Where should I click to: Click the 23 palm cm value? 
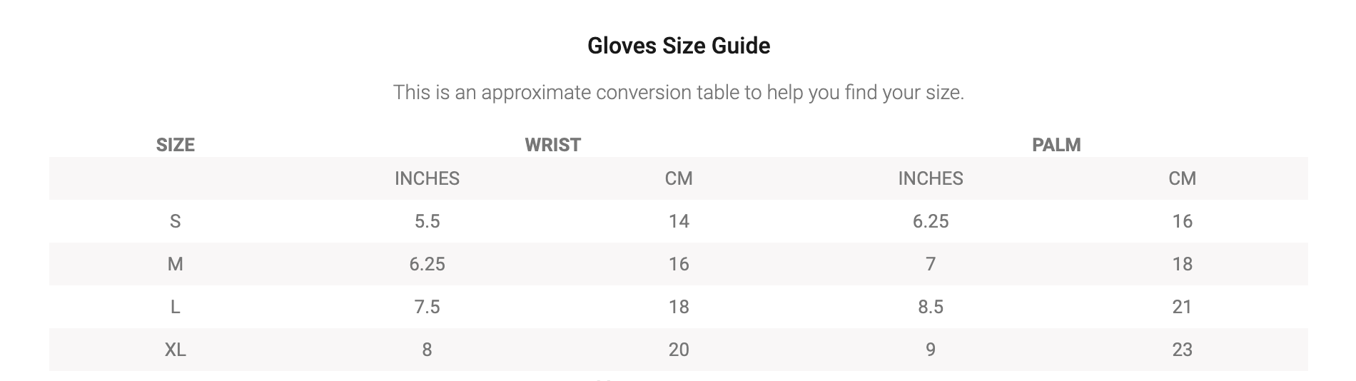pos(1182,350)
